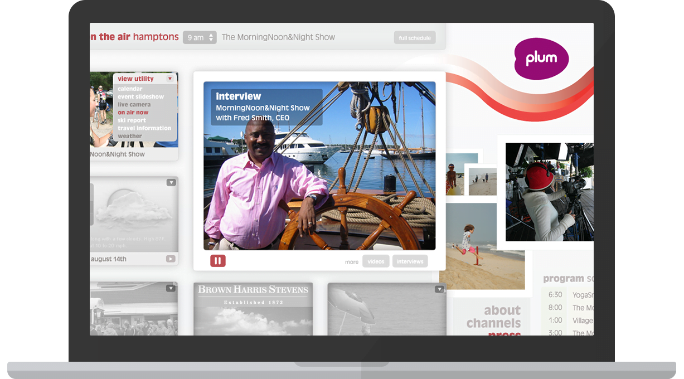This screenshot has width=684, height=379.
Task: Open the about link
Action: tap(502, 310)
